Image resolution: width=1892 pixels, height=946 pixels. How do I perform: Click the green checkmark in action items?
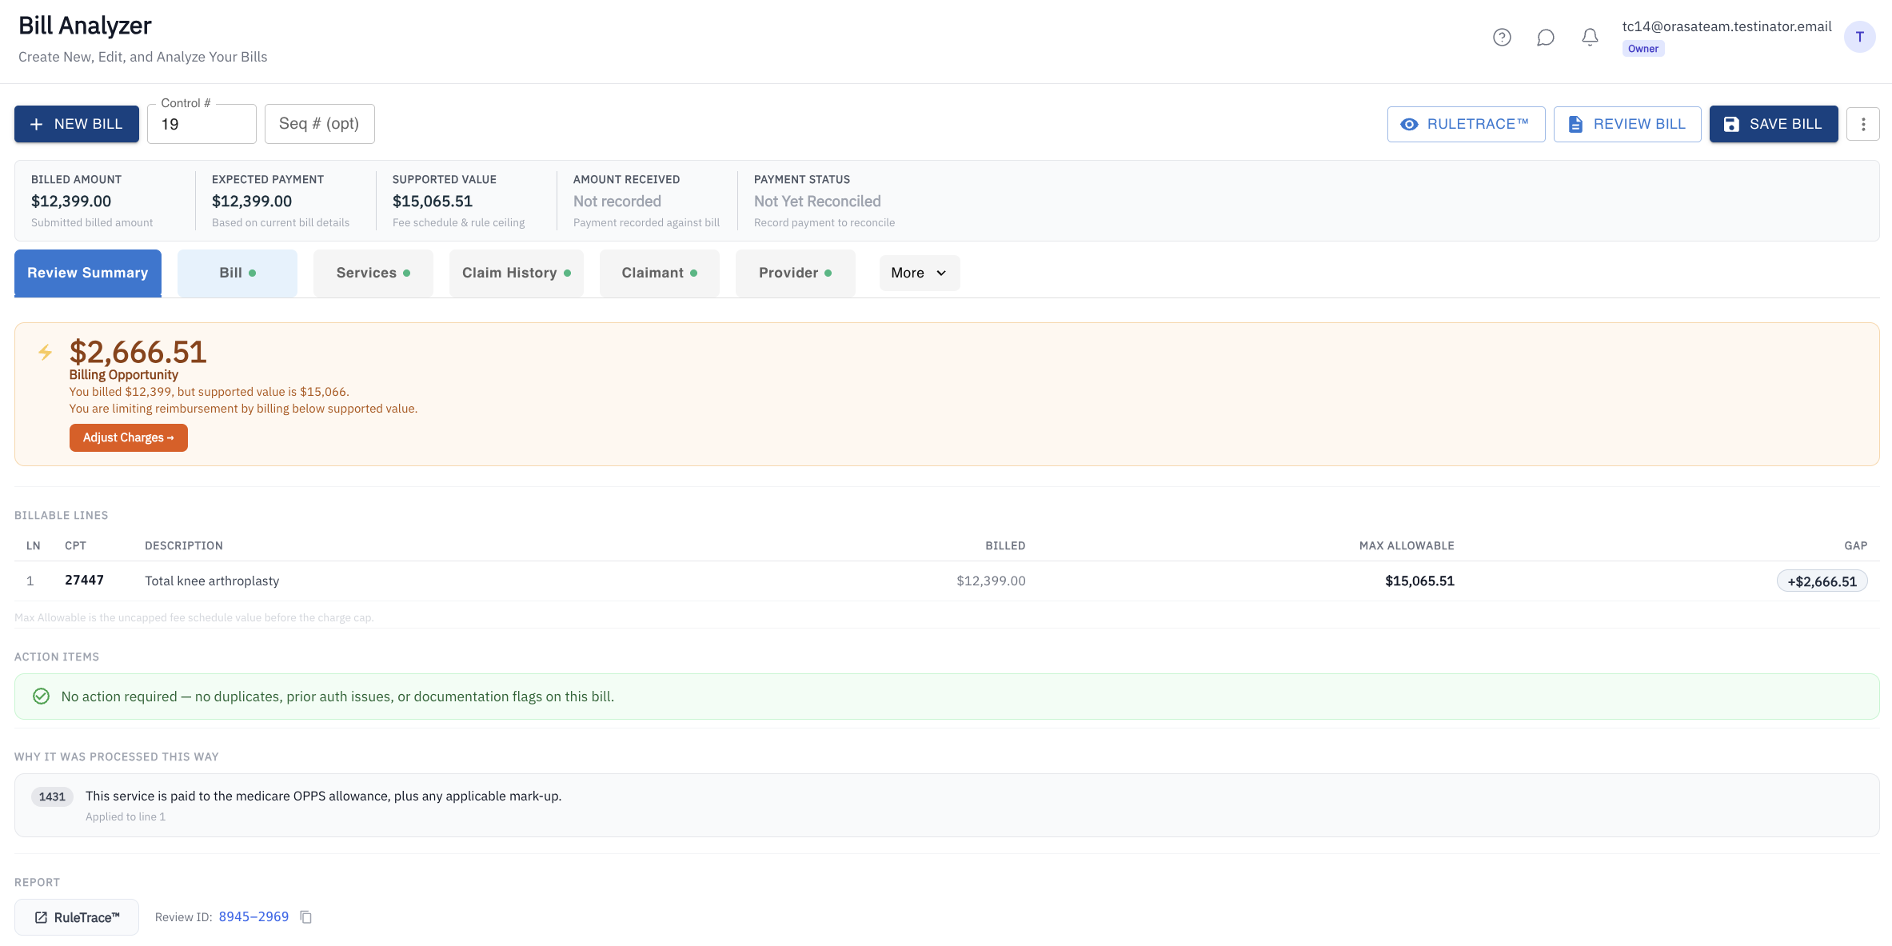point(42,697)
